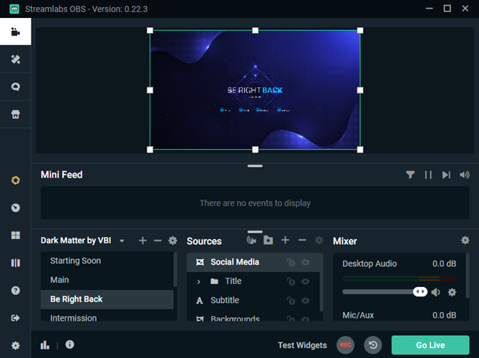Viewport: 479px width, 358px height.
Task: Click the Mixer panel scrollbar
Action: coord(467,276)
